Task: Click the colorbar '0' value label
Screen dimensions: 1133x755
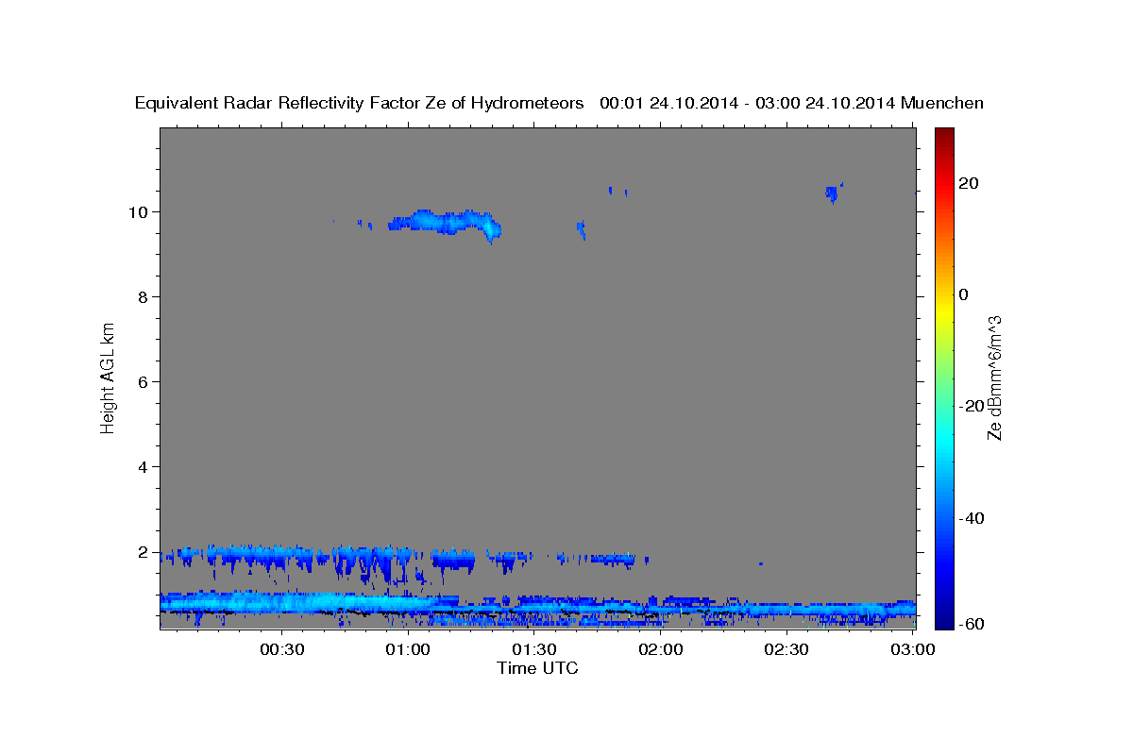Action: coord(963,294)
